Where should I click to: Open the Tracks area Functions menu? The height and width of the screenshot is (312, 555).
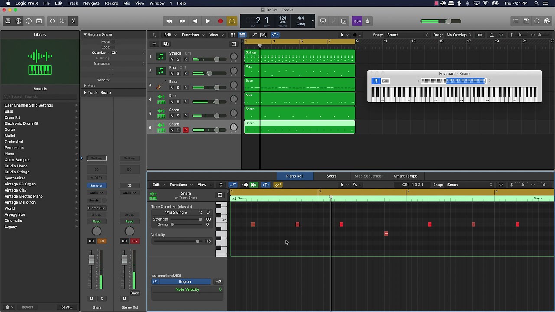(x=193, y=35)
